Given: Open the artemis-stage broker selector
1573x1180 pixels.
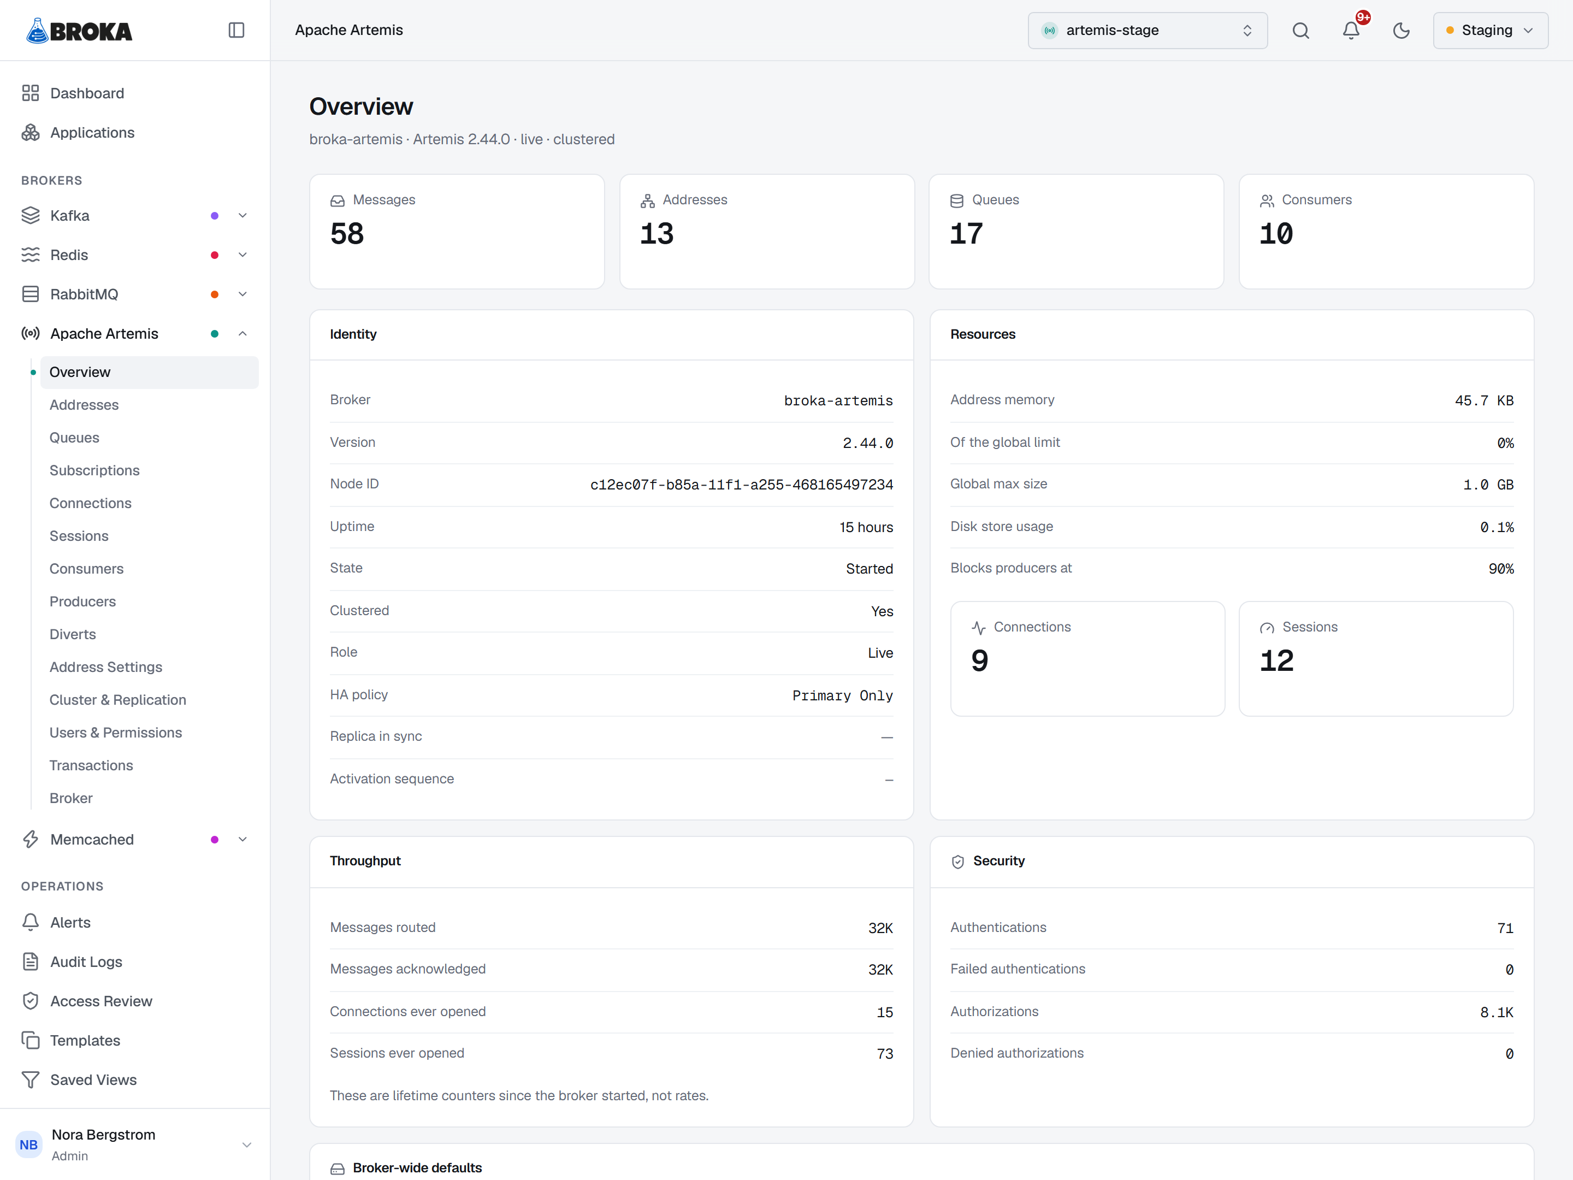Looking at the screenshot, I should pyautogui.click(x=1147, y=30).
